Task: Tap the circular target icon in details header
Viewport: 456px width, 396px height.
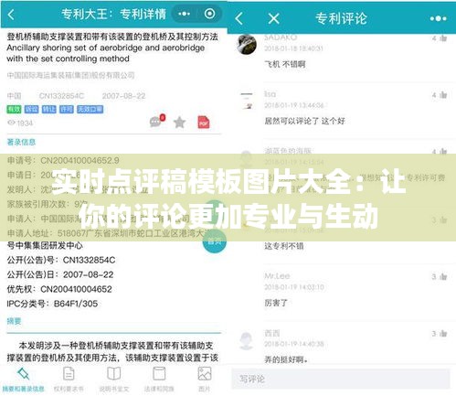Action: 209,14
